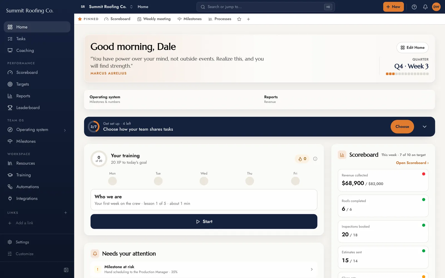Screen dimensions: 445x278
Task: Expand the Get set up checklist chevron
Action: (x=424, y=126)
